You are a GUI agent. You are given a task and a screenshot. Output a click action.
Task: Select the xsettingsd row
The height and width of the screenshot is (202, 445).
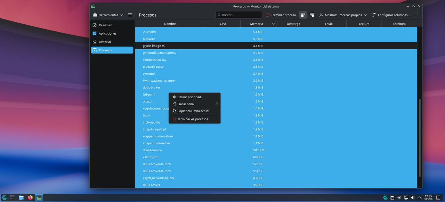276,157
